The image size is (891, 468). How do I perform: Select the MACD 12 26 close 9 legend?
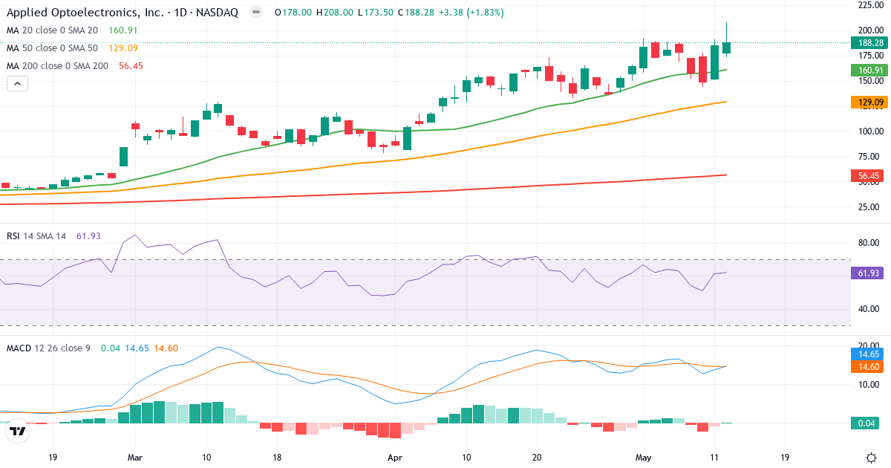[48, 348]
